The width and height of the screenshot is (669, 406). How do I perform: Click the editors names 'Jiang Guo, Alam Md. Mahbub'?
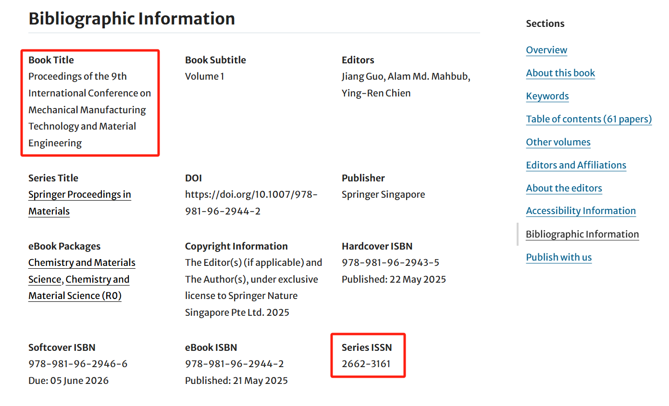[x=406, y=76]
